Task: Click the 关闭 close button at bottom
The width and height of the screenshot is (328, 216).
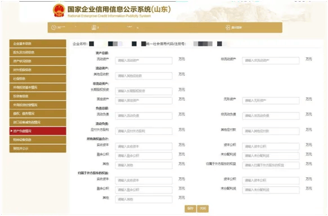Action: coord(203,209)
